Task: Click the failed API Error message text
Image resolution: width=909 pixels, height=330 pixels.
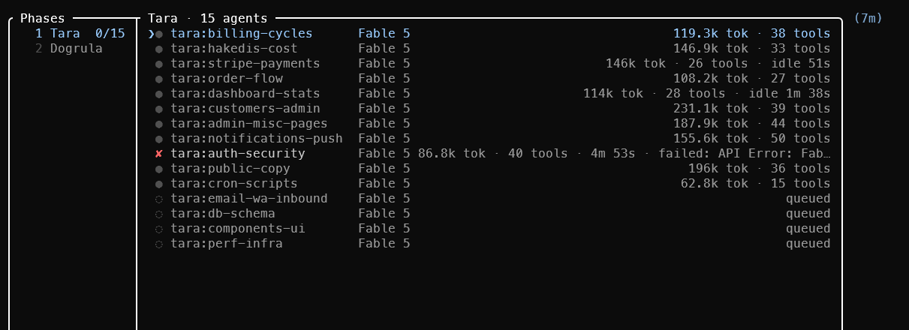Action: coord(745,154)
